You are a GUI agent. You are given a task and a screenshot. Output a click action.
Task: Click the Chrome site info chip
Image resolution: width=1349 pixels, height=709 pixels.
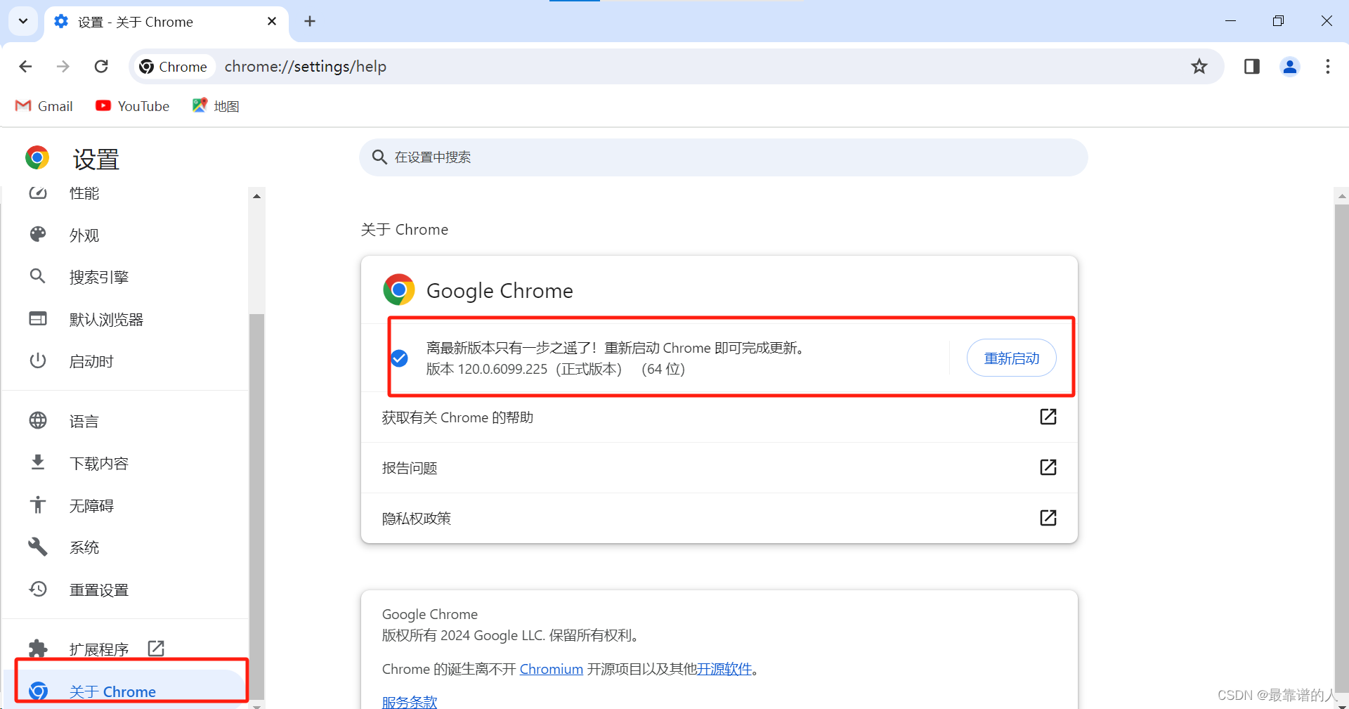click(174, 67)
